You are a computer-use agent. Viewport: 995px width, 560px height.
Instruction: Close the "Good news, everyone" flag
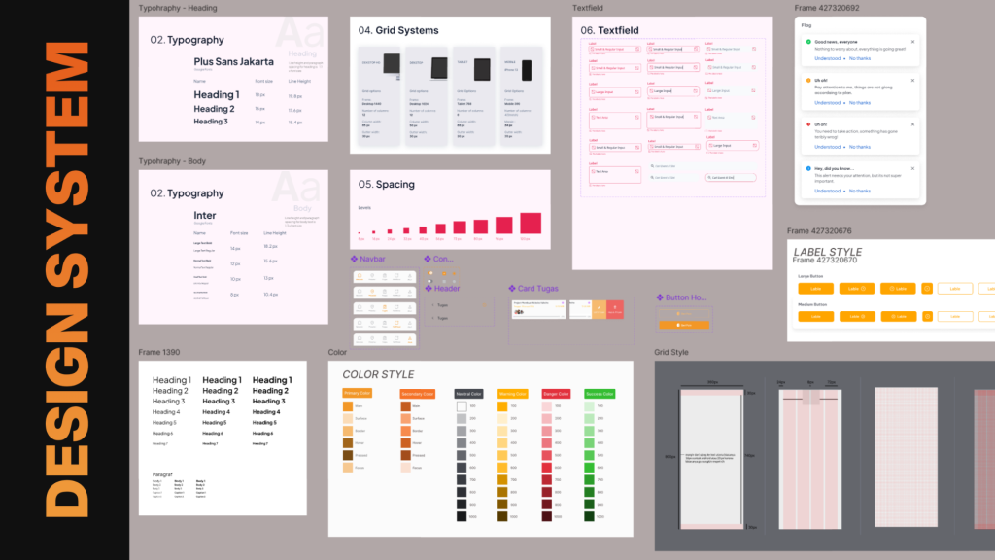[x=912, y=42]
